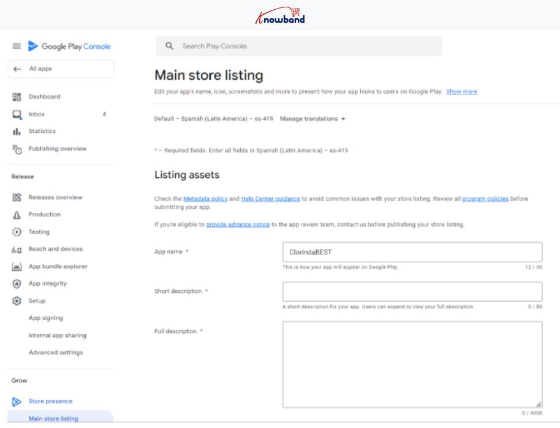
Task: Open the program policies link
Action: (x=485, y=199)
